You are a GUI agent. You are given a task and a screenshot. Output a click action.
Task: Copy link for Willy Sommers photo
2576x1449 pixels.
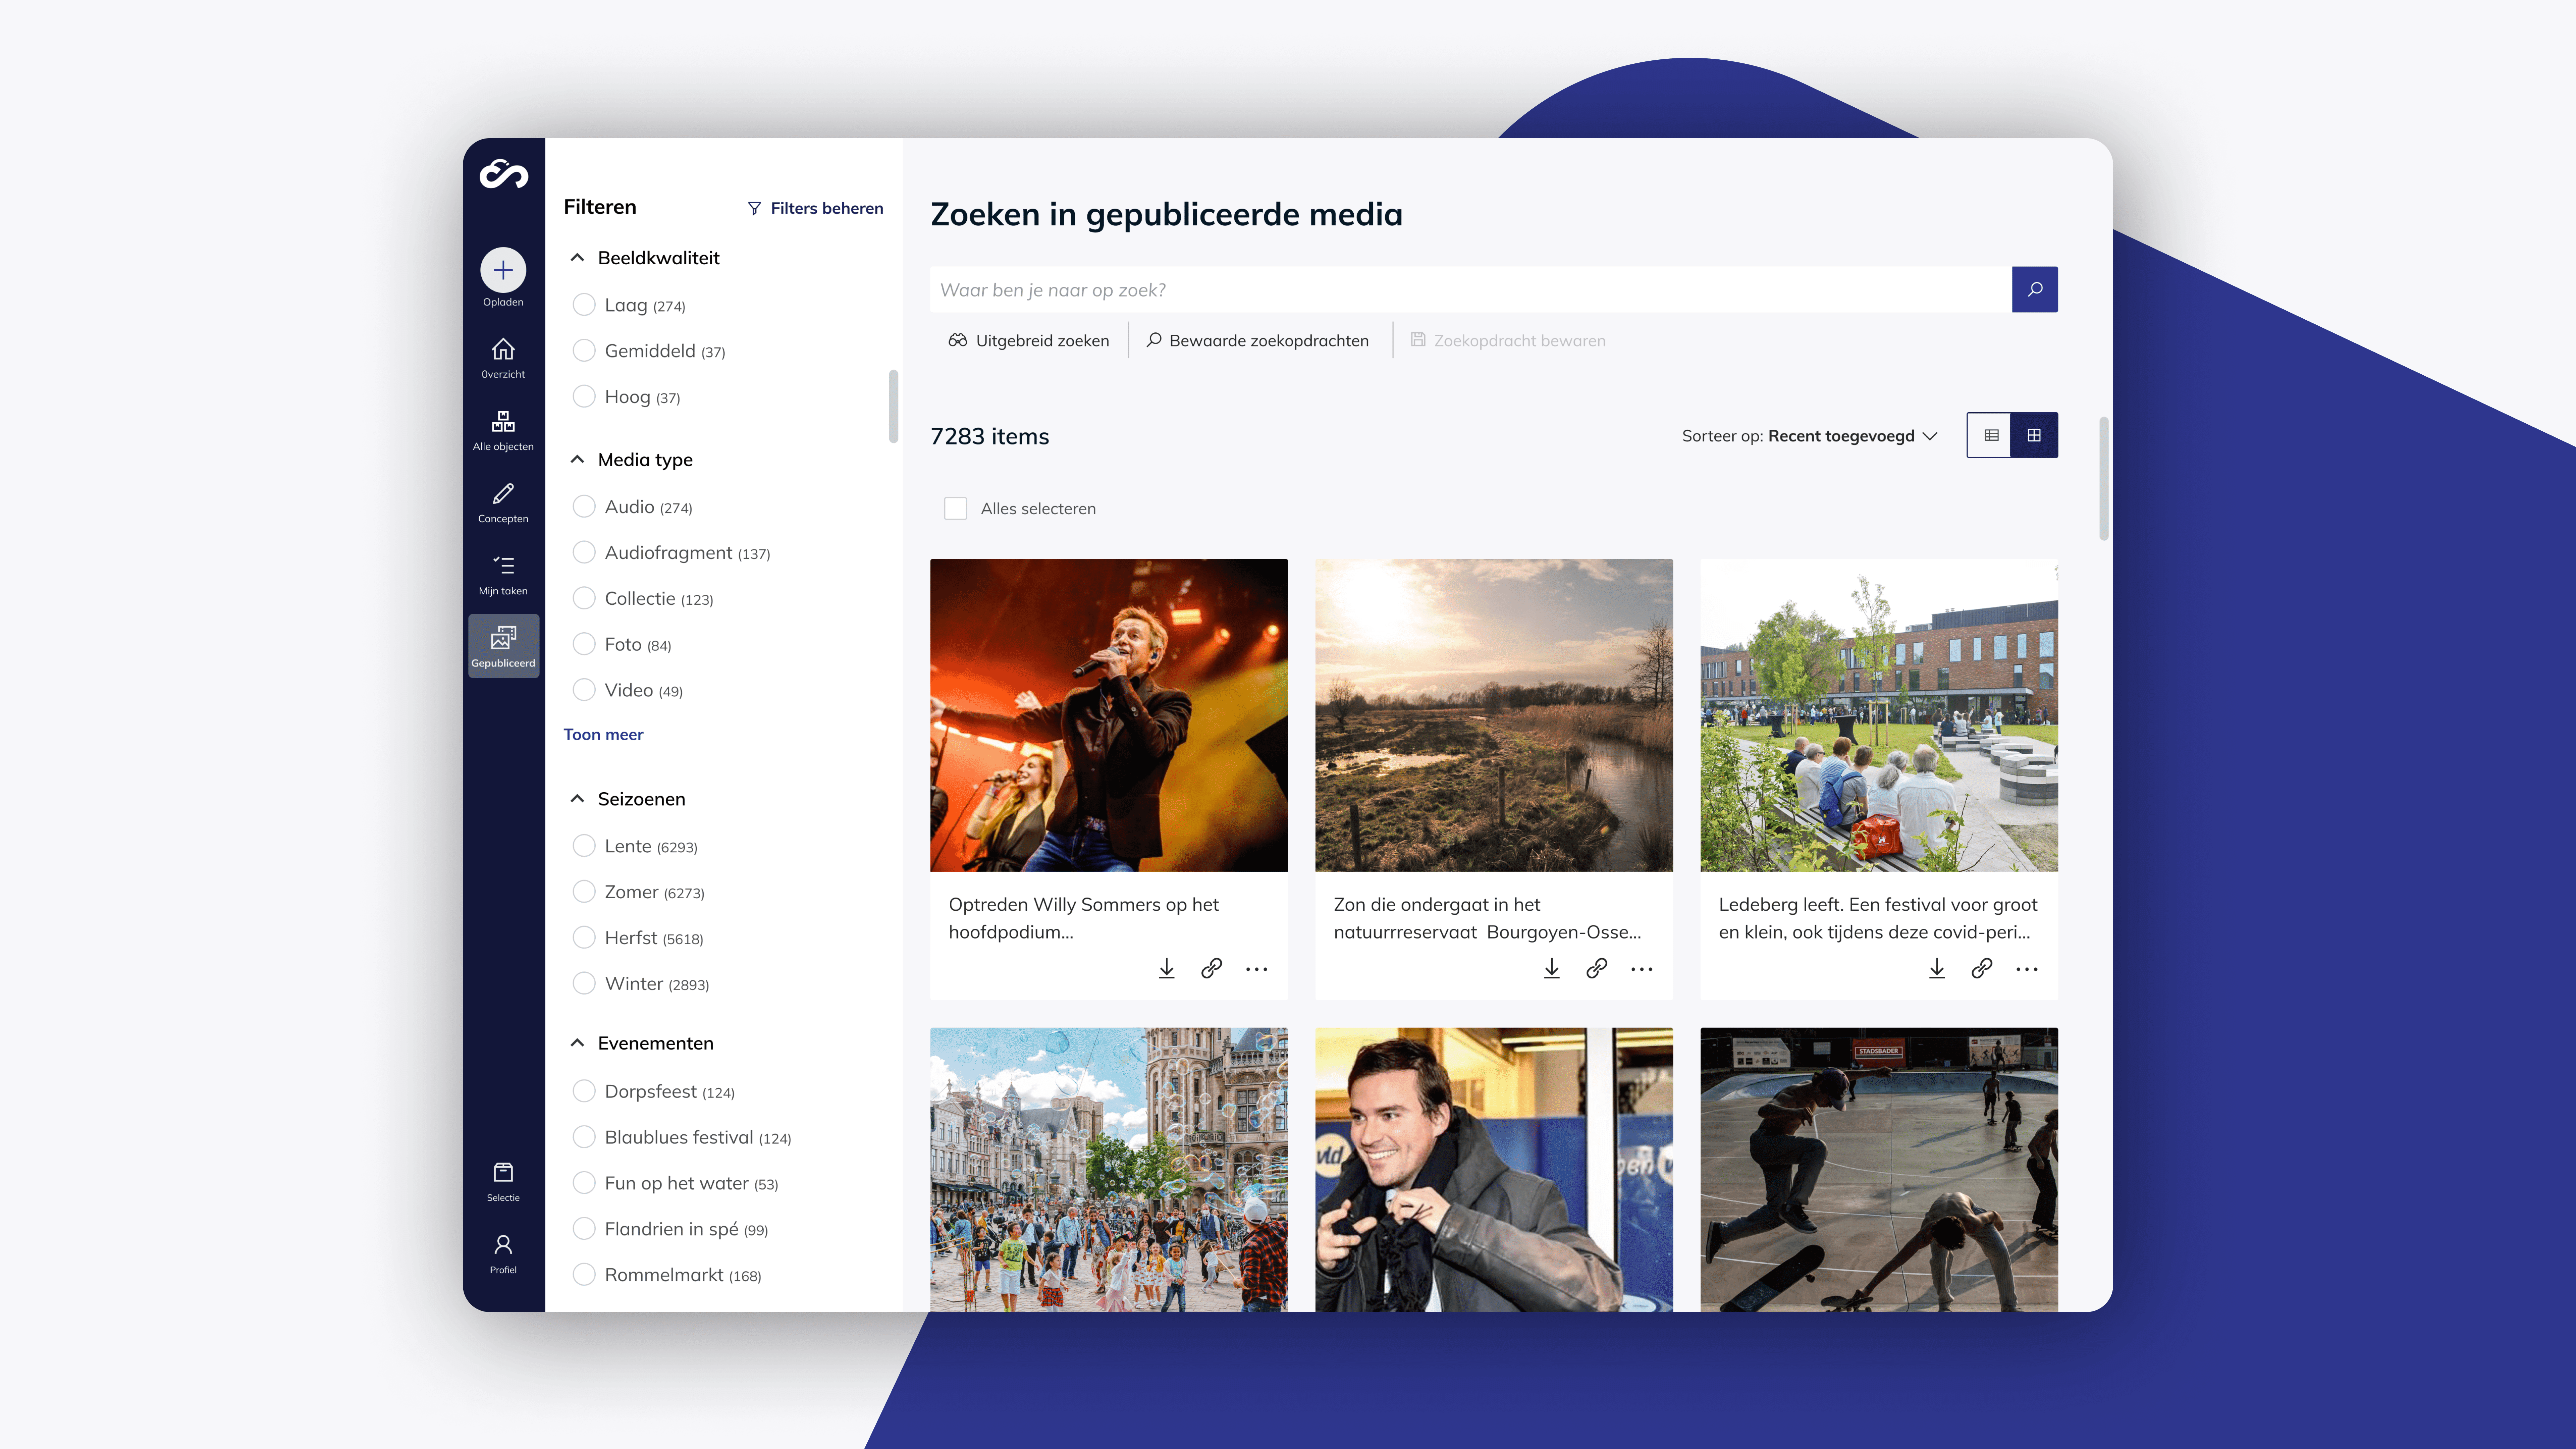(x=1211, y=968)
